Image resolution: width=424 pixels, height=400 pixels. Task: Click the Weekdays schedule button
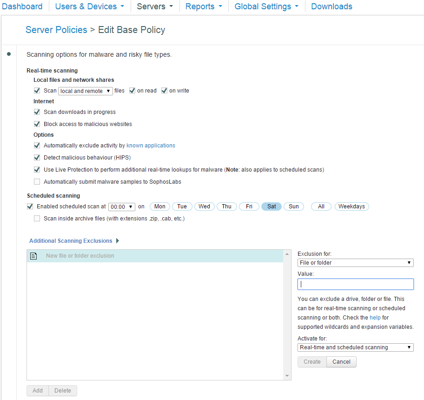[351, 207]
